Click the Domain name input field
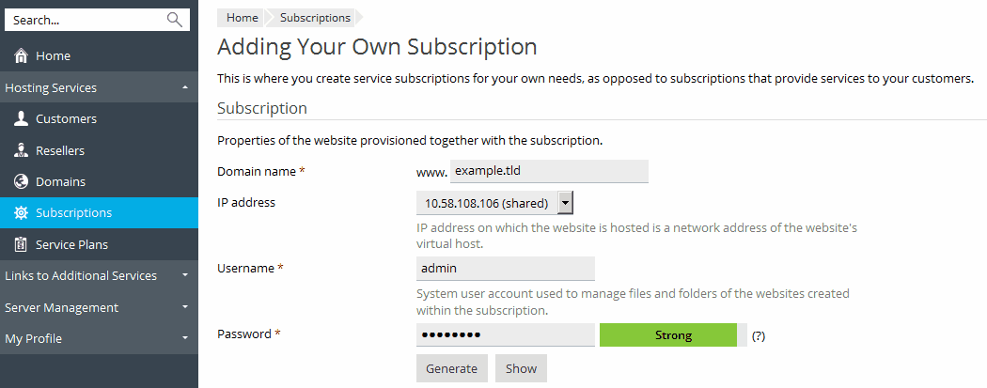987x388 pixels. (x=549, y=171)
